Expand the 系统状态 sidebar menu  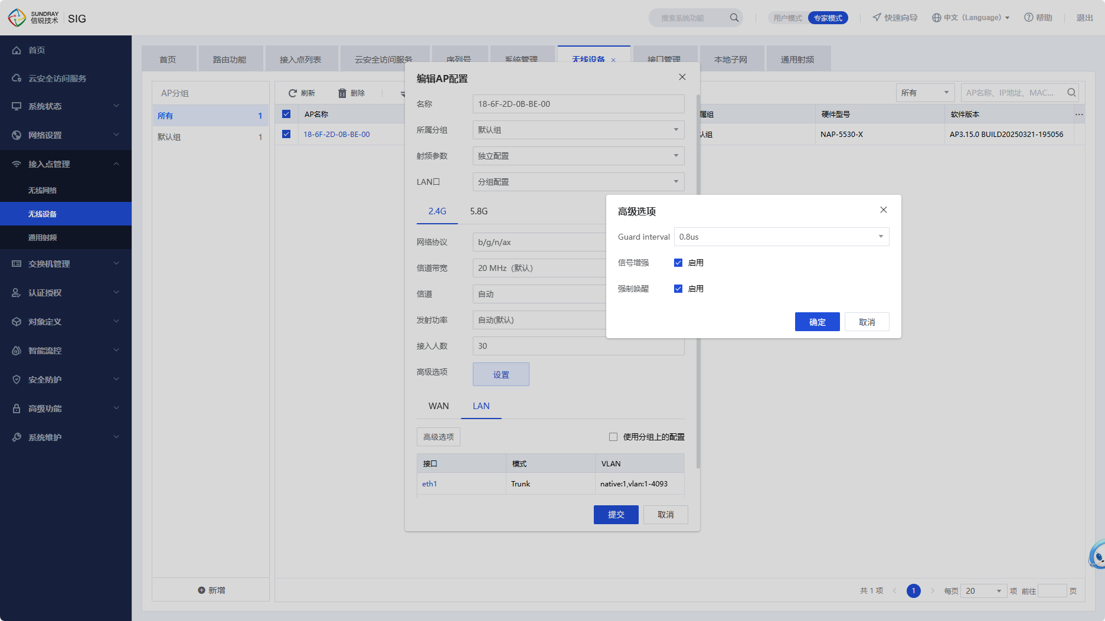[66, 106]
